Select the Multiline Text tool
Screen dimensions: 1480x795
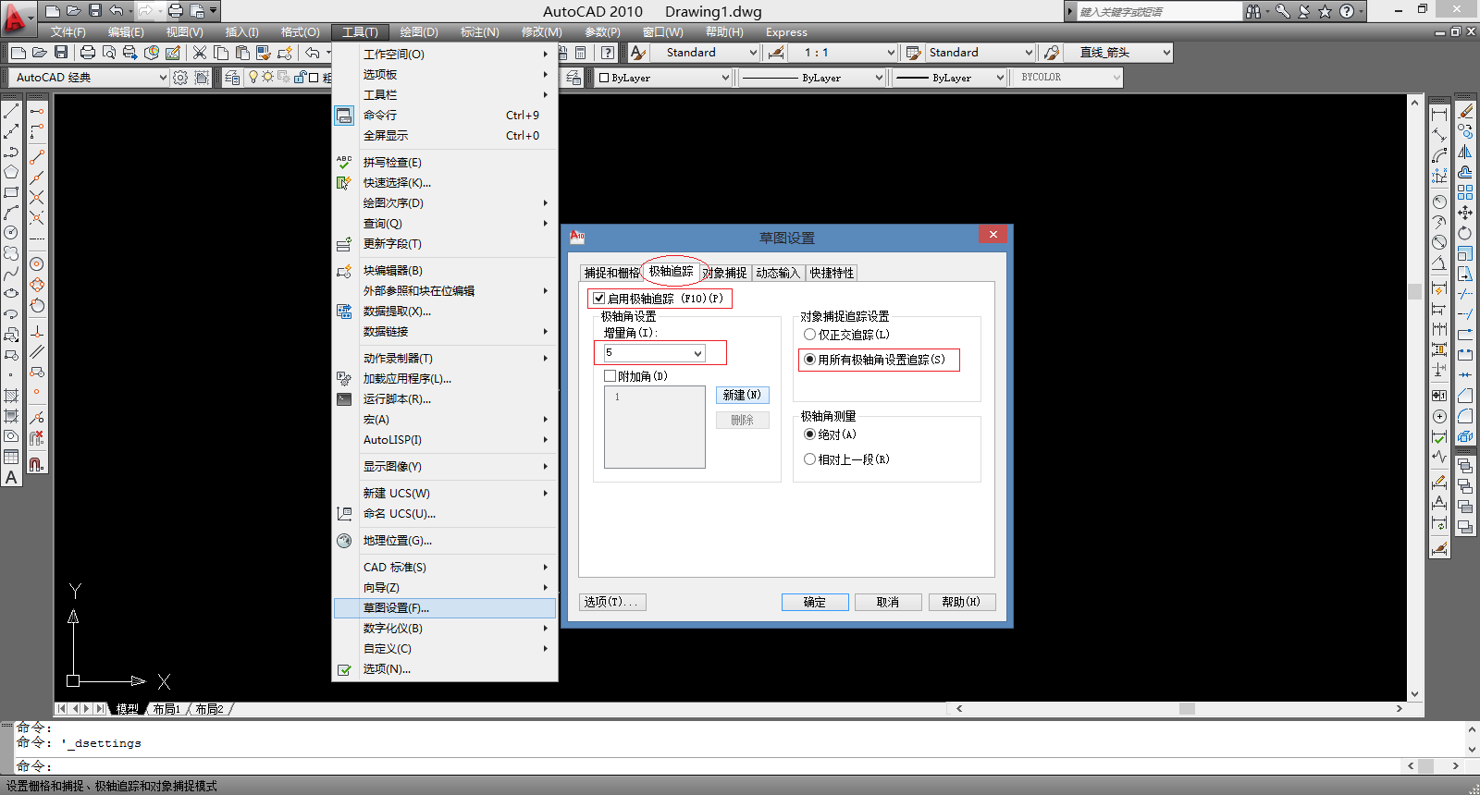pos(11,477)
